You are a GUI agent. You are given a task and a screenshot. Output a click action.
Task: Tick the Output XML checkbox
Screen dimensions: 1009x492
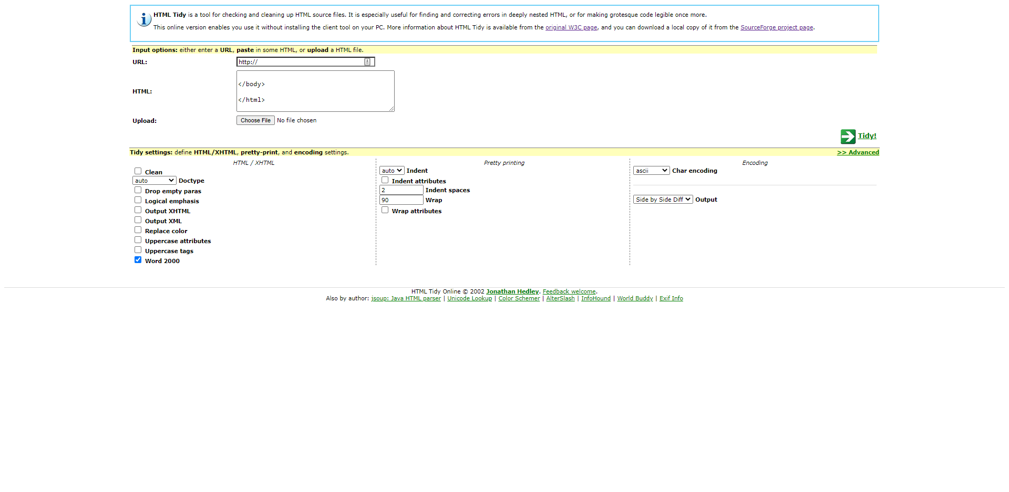pyautogui.click(x=138, y=220)
